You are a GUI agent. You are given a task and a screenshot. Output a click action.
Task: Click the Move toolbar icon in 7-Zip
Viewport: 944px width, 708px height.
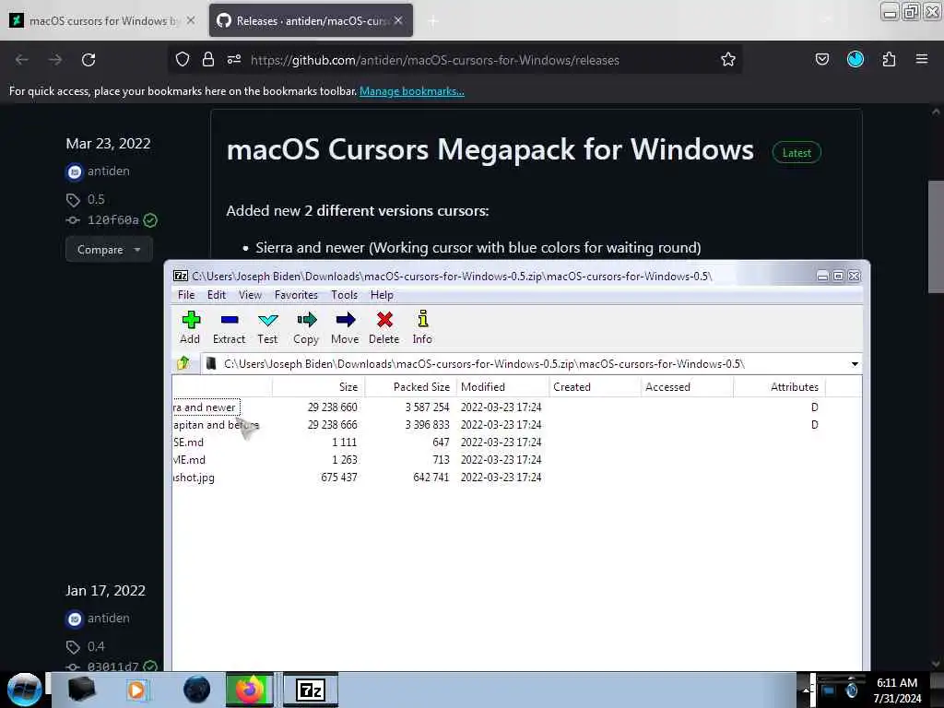345,327
